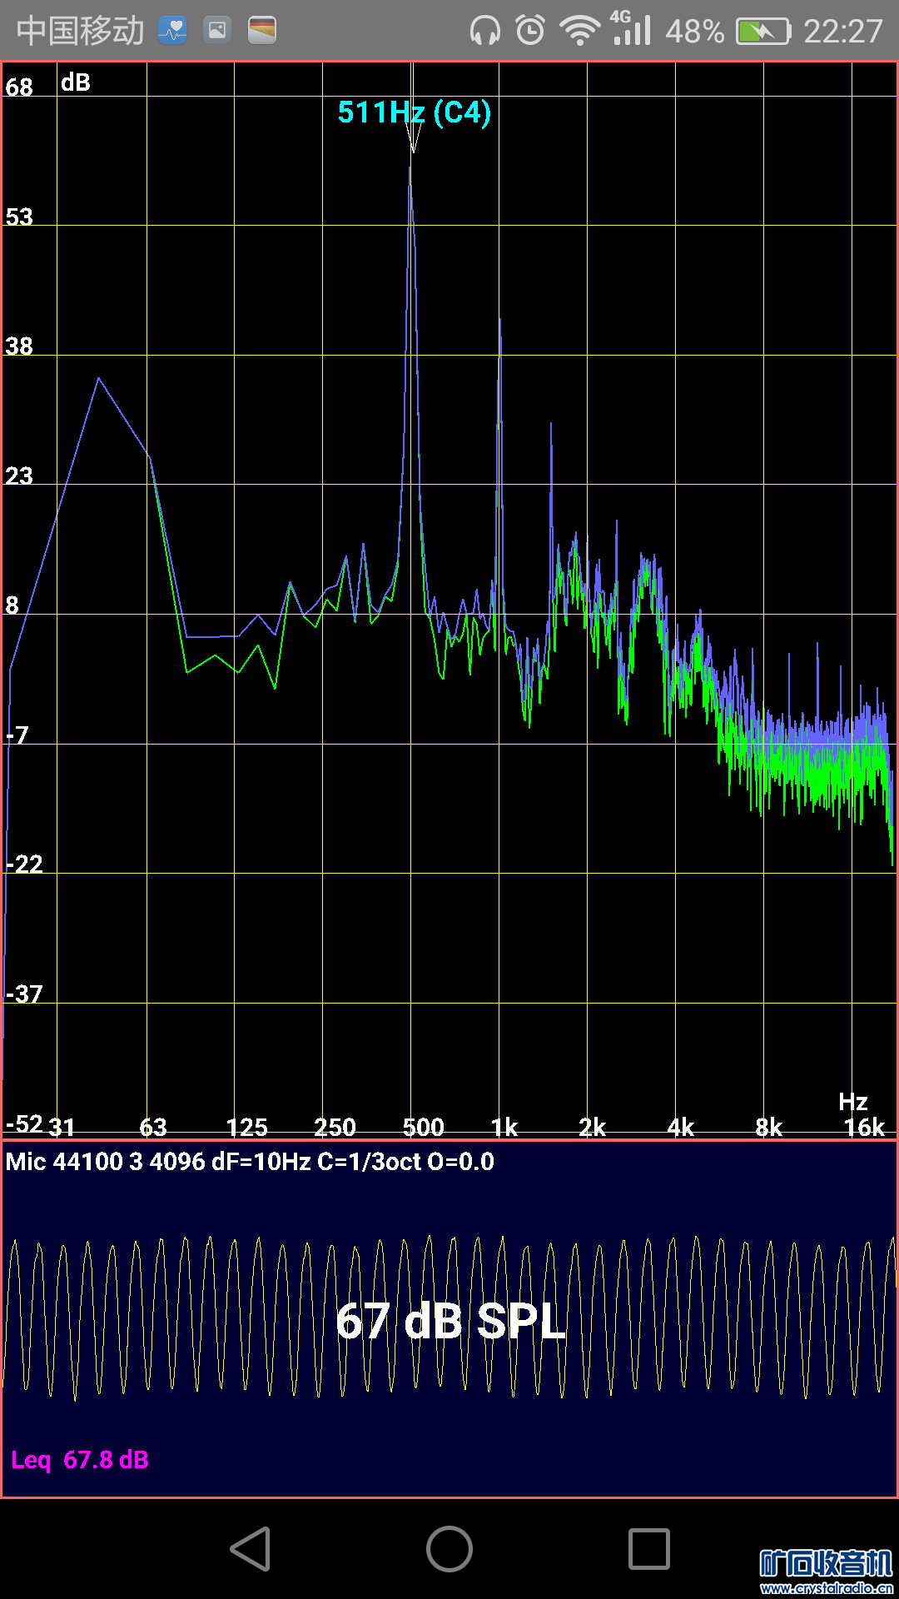899x1599 pixels.
Task: Tap the 31 frequency axis label
Action: tap(62, 1127)
